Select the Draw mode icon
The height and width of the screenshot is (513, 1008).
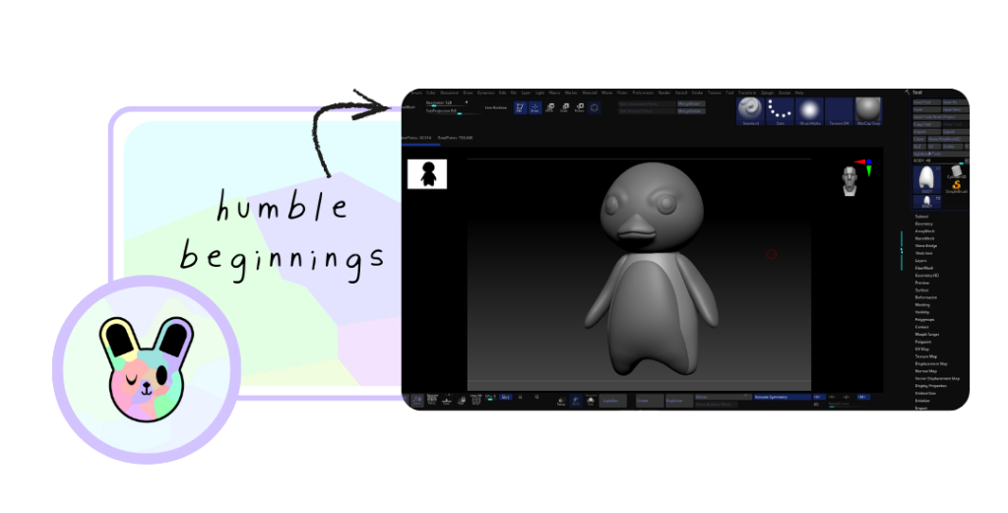(x=535, y=108)
